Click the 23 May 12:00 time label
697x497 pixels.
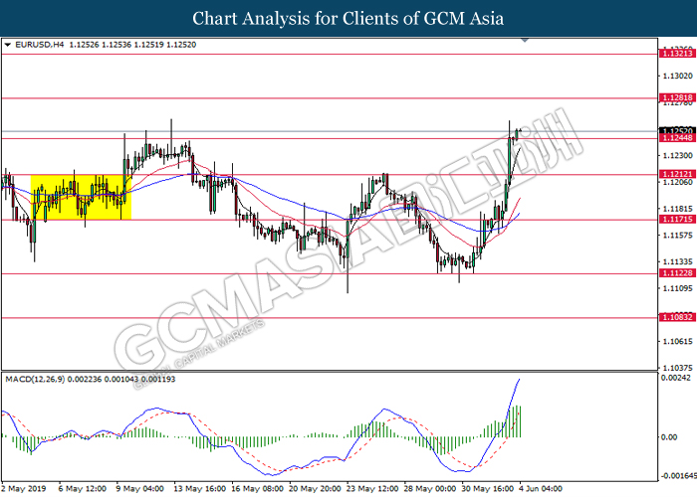372,489
